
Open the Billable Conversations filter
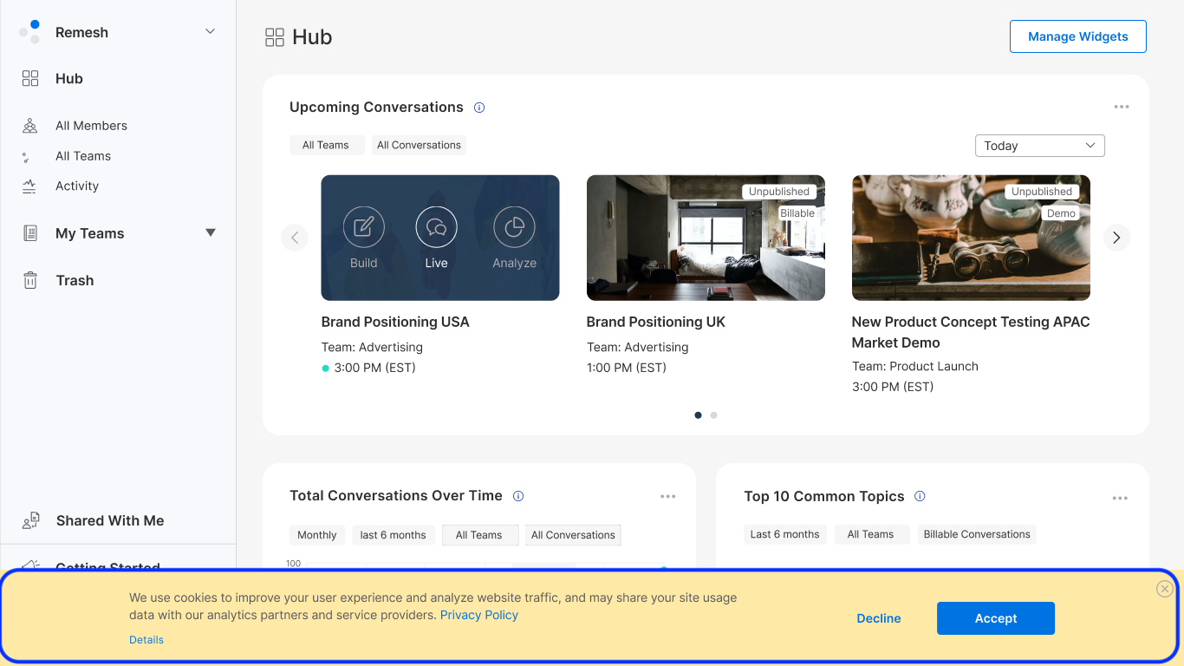point(977,534)
